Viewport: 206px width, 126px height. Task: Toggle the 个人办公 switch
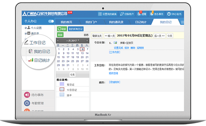[51, 21]
